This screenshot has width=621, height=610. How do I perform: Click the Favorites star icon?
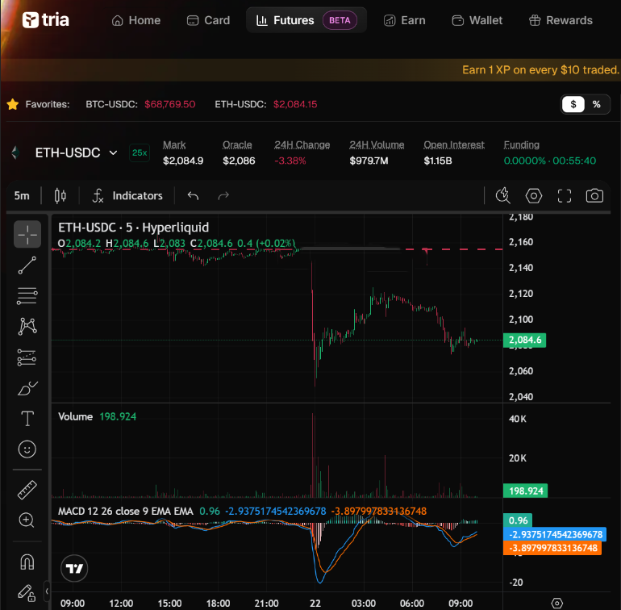[x=13, y=104]
